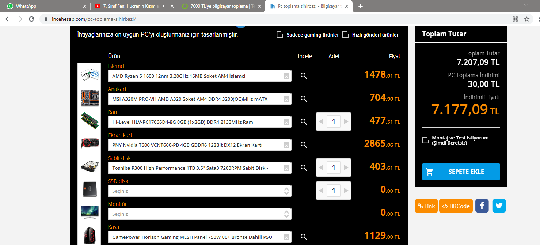The image size is (540, 245).
Task: Share the build on Facebook
Action: point(482,206)
